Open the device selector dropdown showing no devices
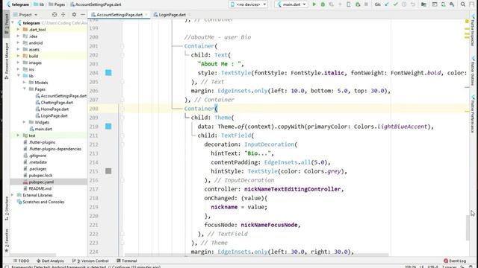Image resolution: width=478 pixels, height=268 pixels. point(248,4)
